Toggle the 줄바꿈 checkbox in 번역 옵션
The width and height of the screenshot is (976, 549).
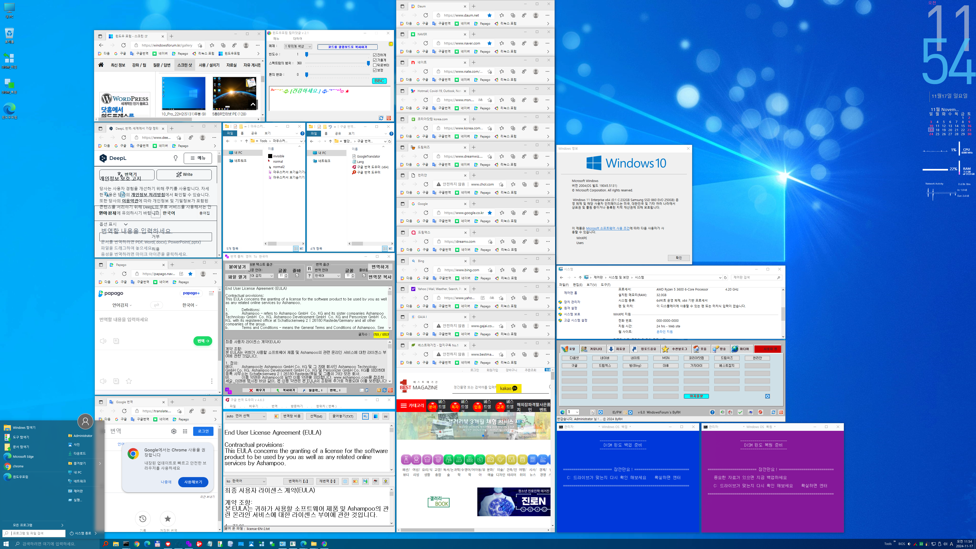364,276
